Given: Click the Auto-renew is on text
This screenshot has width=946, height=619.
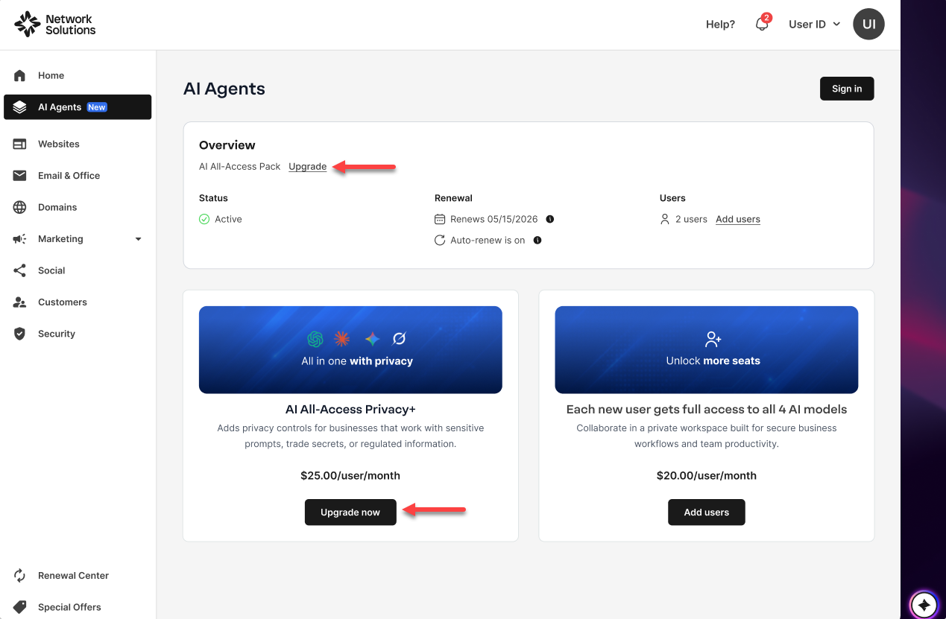Looking at the screenshot, I should pyautogui.click(x=488, y=241).
